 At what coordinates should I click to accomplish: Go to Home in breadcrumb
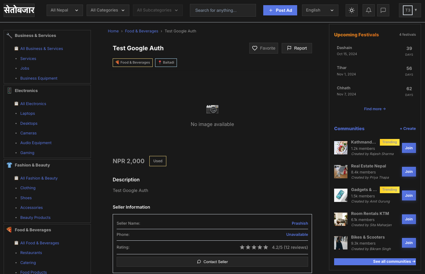pyautogui.click(x=113, y=31)
